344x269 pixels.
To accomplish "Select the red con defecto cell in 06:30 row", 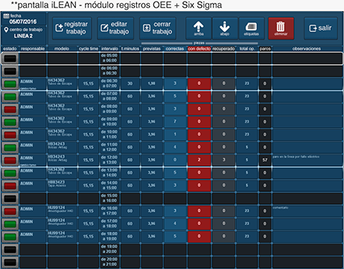I will click(x=200, y=83).
